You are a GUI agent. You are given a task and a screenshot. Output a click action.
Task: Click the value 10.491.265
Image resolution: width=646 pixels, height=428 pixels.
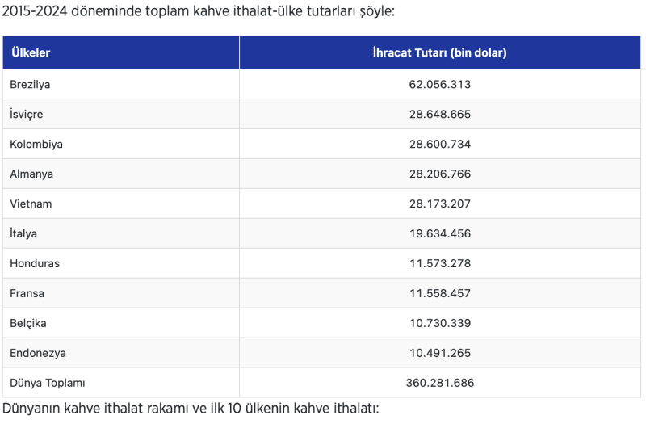(439, 353)
